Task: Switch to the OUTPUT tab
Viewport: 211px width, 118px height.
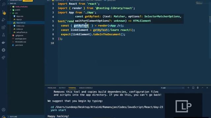Action: click(62, 88)
